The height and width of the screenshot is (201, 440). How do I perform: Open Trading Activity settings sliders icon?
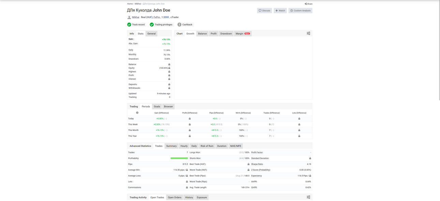pyautogui.click(x=308, y=197)
